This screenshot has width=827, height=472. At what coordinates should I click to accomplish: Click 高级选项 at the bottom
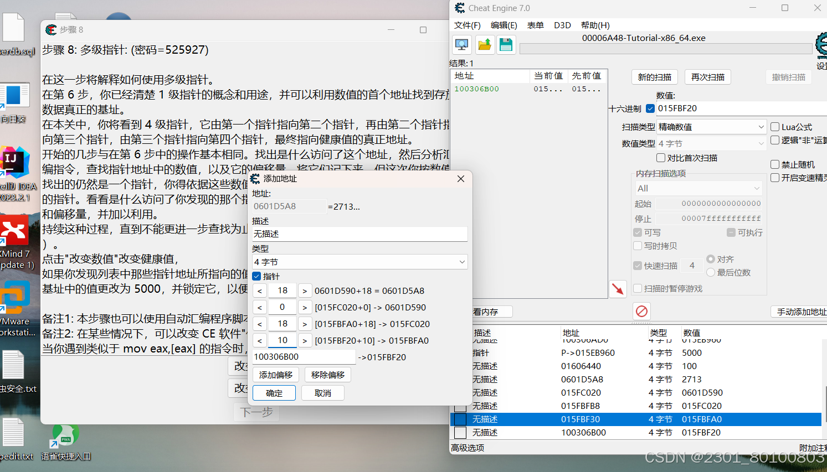468,448
